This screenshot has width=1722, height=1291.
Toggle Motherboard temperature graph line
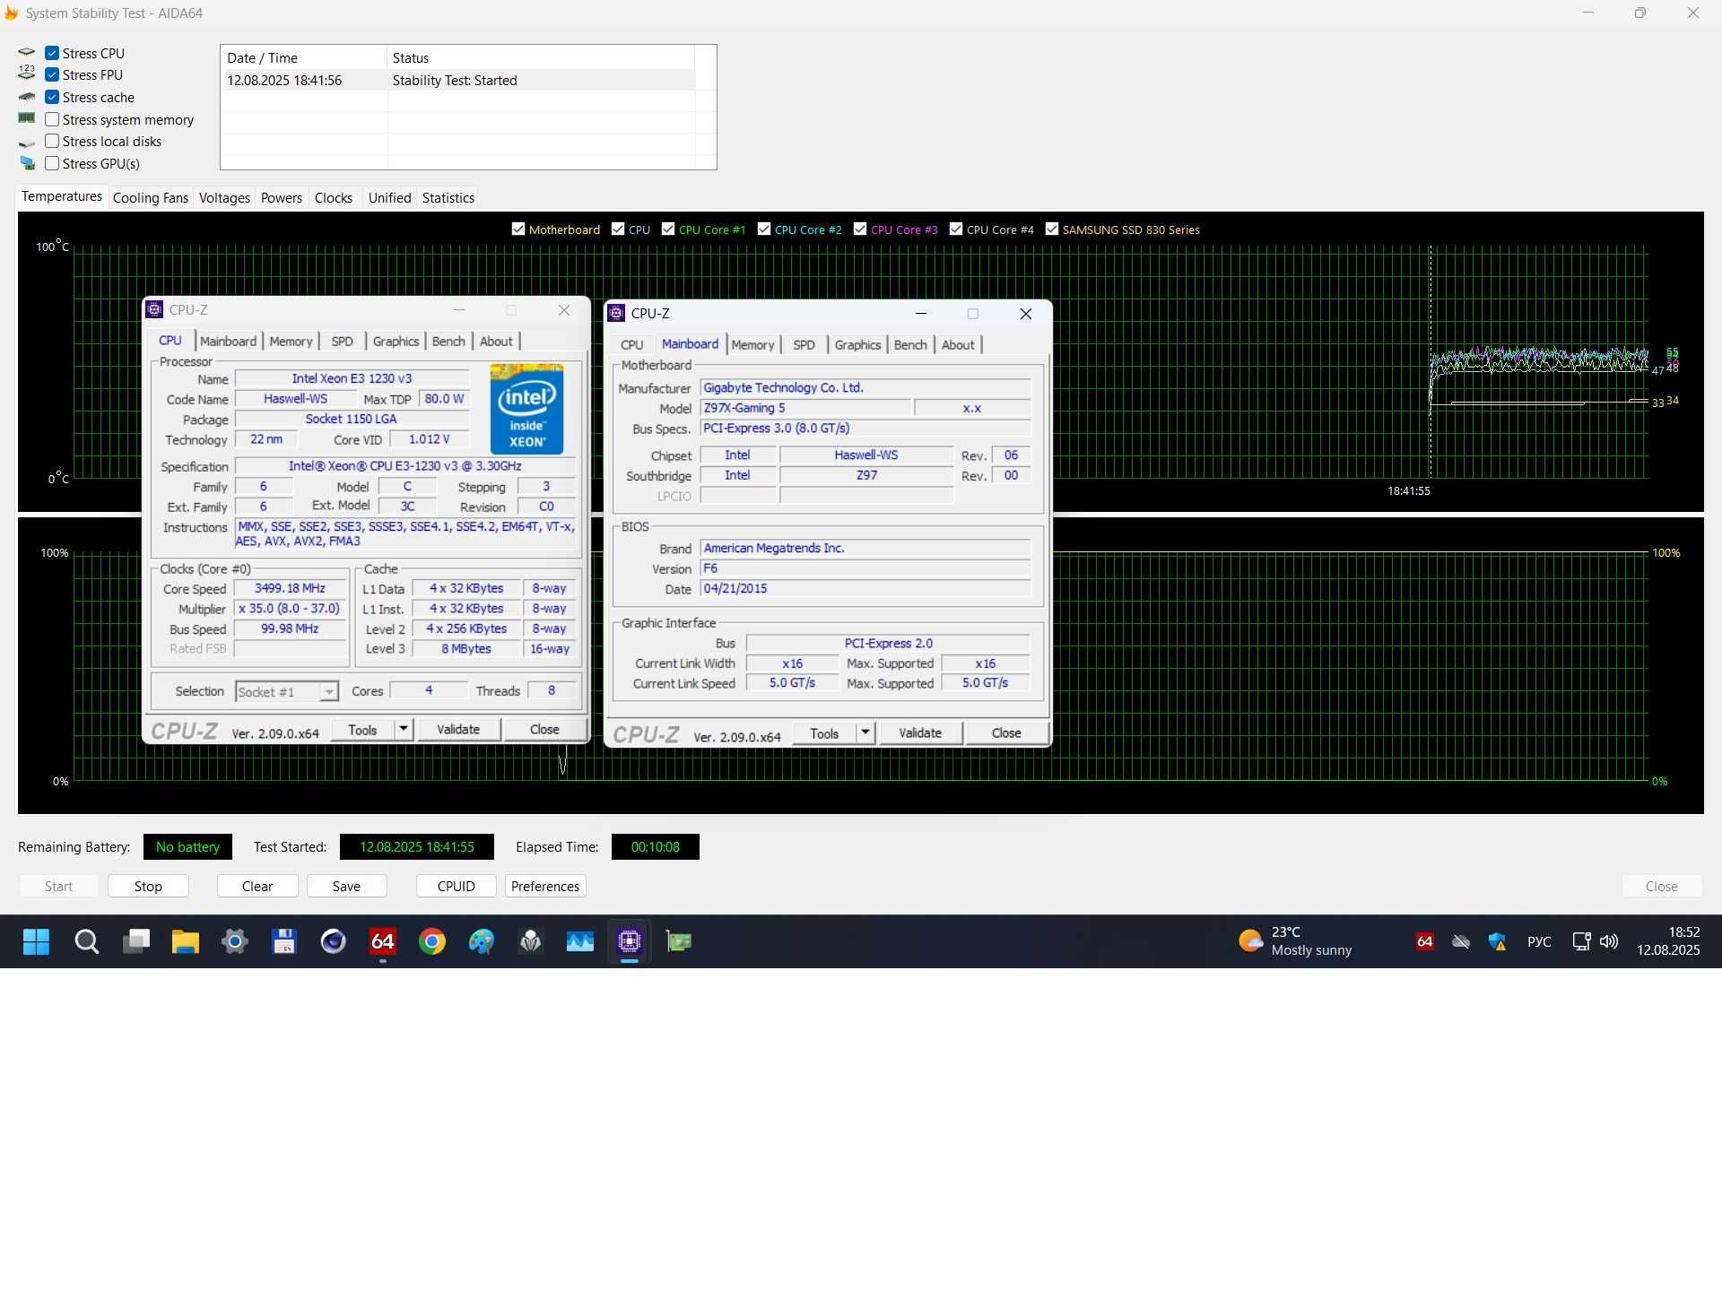click(518, 229)
